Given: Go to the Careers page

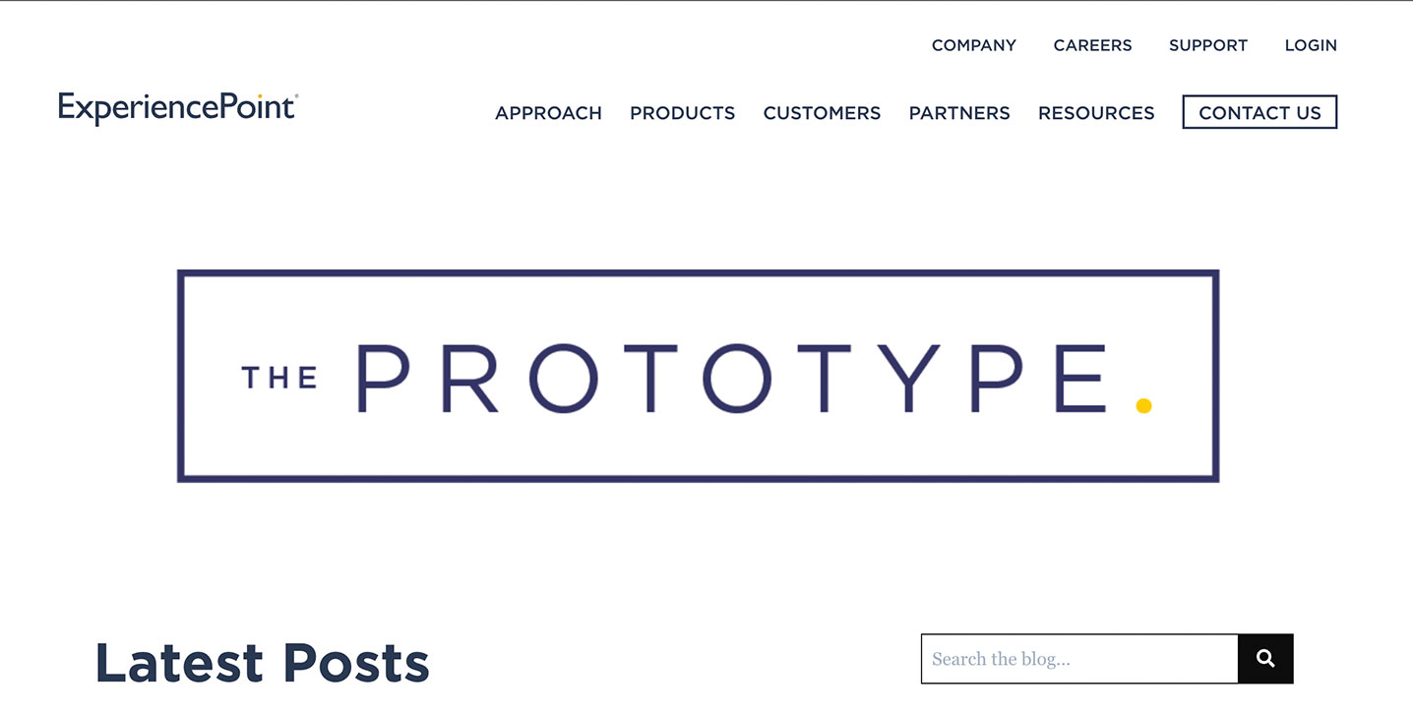Looking at the screenshot, I should (1092, 45).
